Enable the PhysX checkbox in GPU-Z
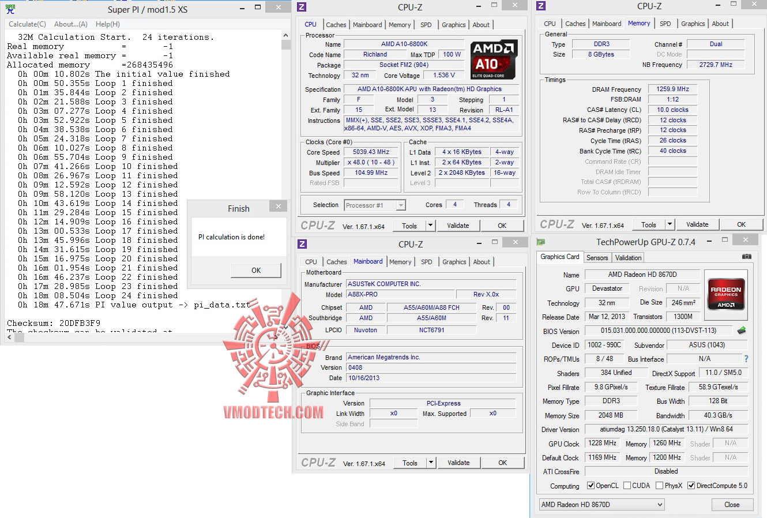The width and height of the screenshot is (767, 518). tap(659, 486)
